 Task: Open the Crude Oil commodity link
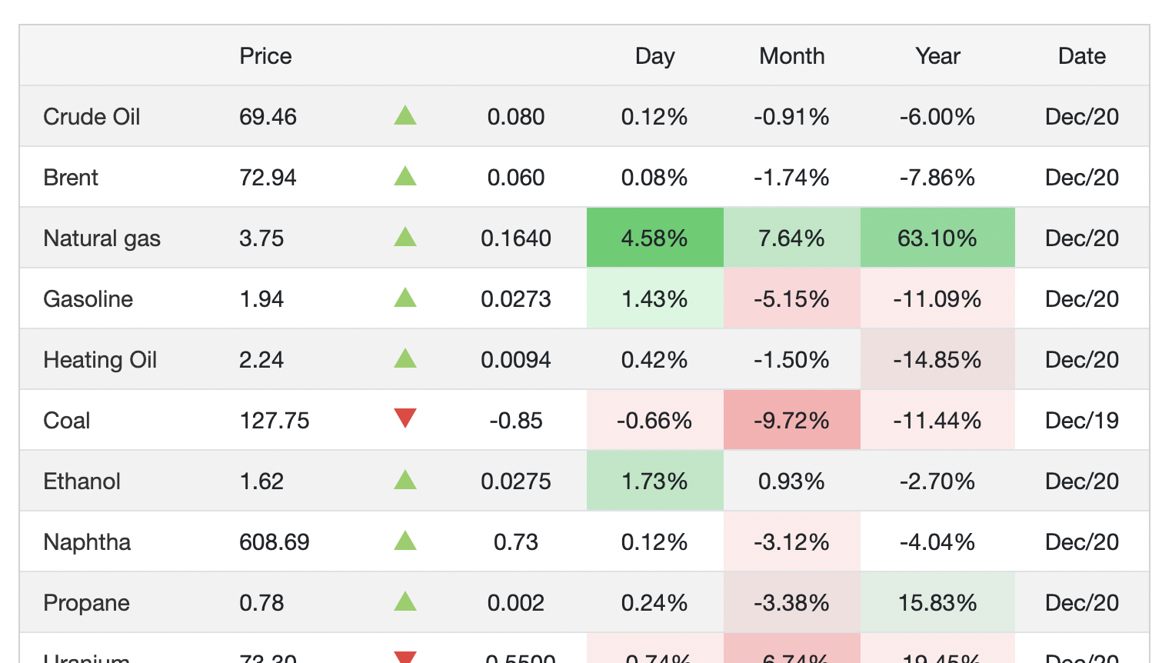[x=92, y=117]
